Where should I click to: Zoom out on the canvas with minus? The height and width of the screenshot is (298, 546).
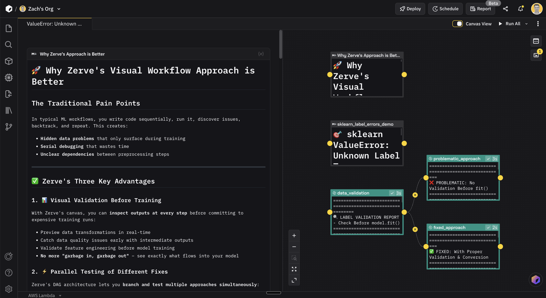click(x=294, y=247)
